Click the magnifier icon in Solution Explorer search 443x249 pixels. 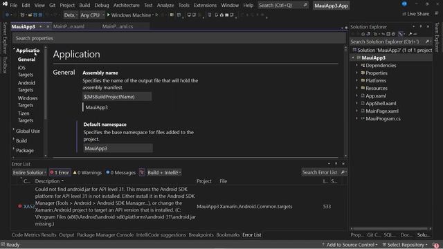tap(428, 41)
